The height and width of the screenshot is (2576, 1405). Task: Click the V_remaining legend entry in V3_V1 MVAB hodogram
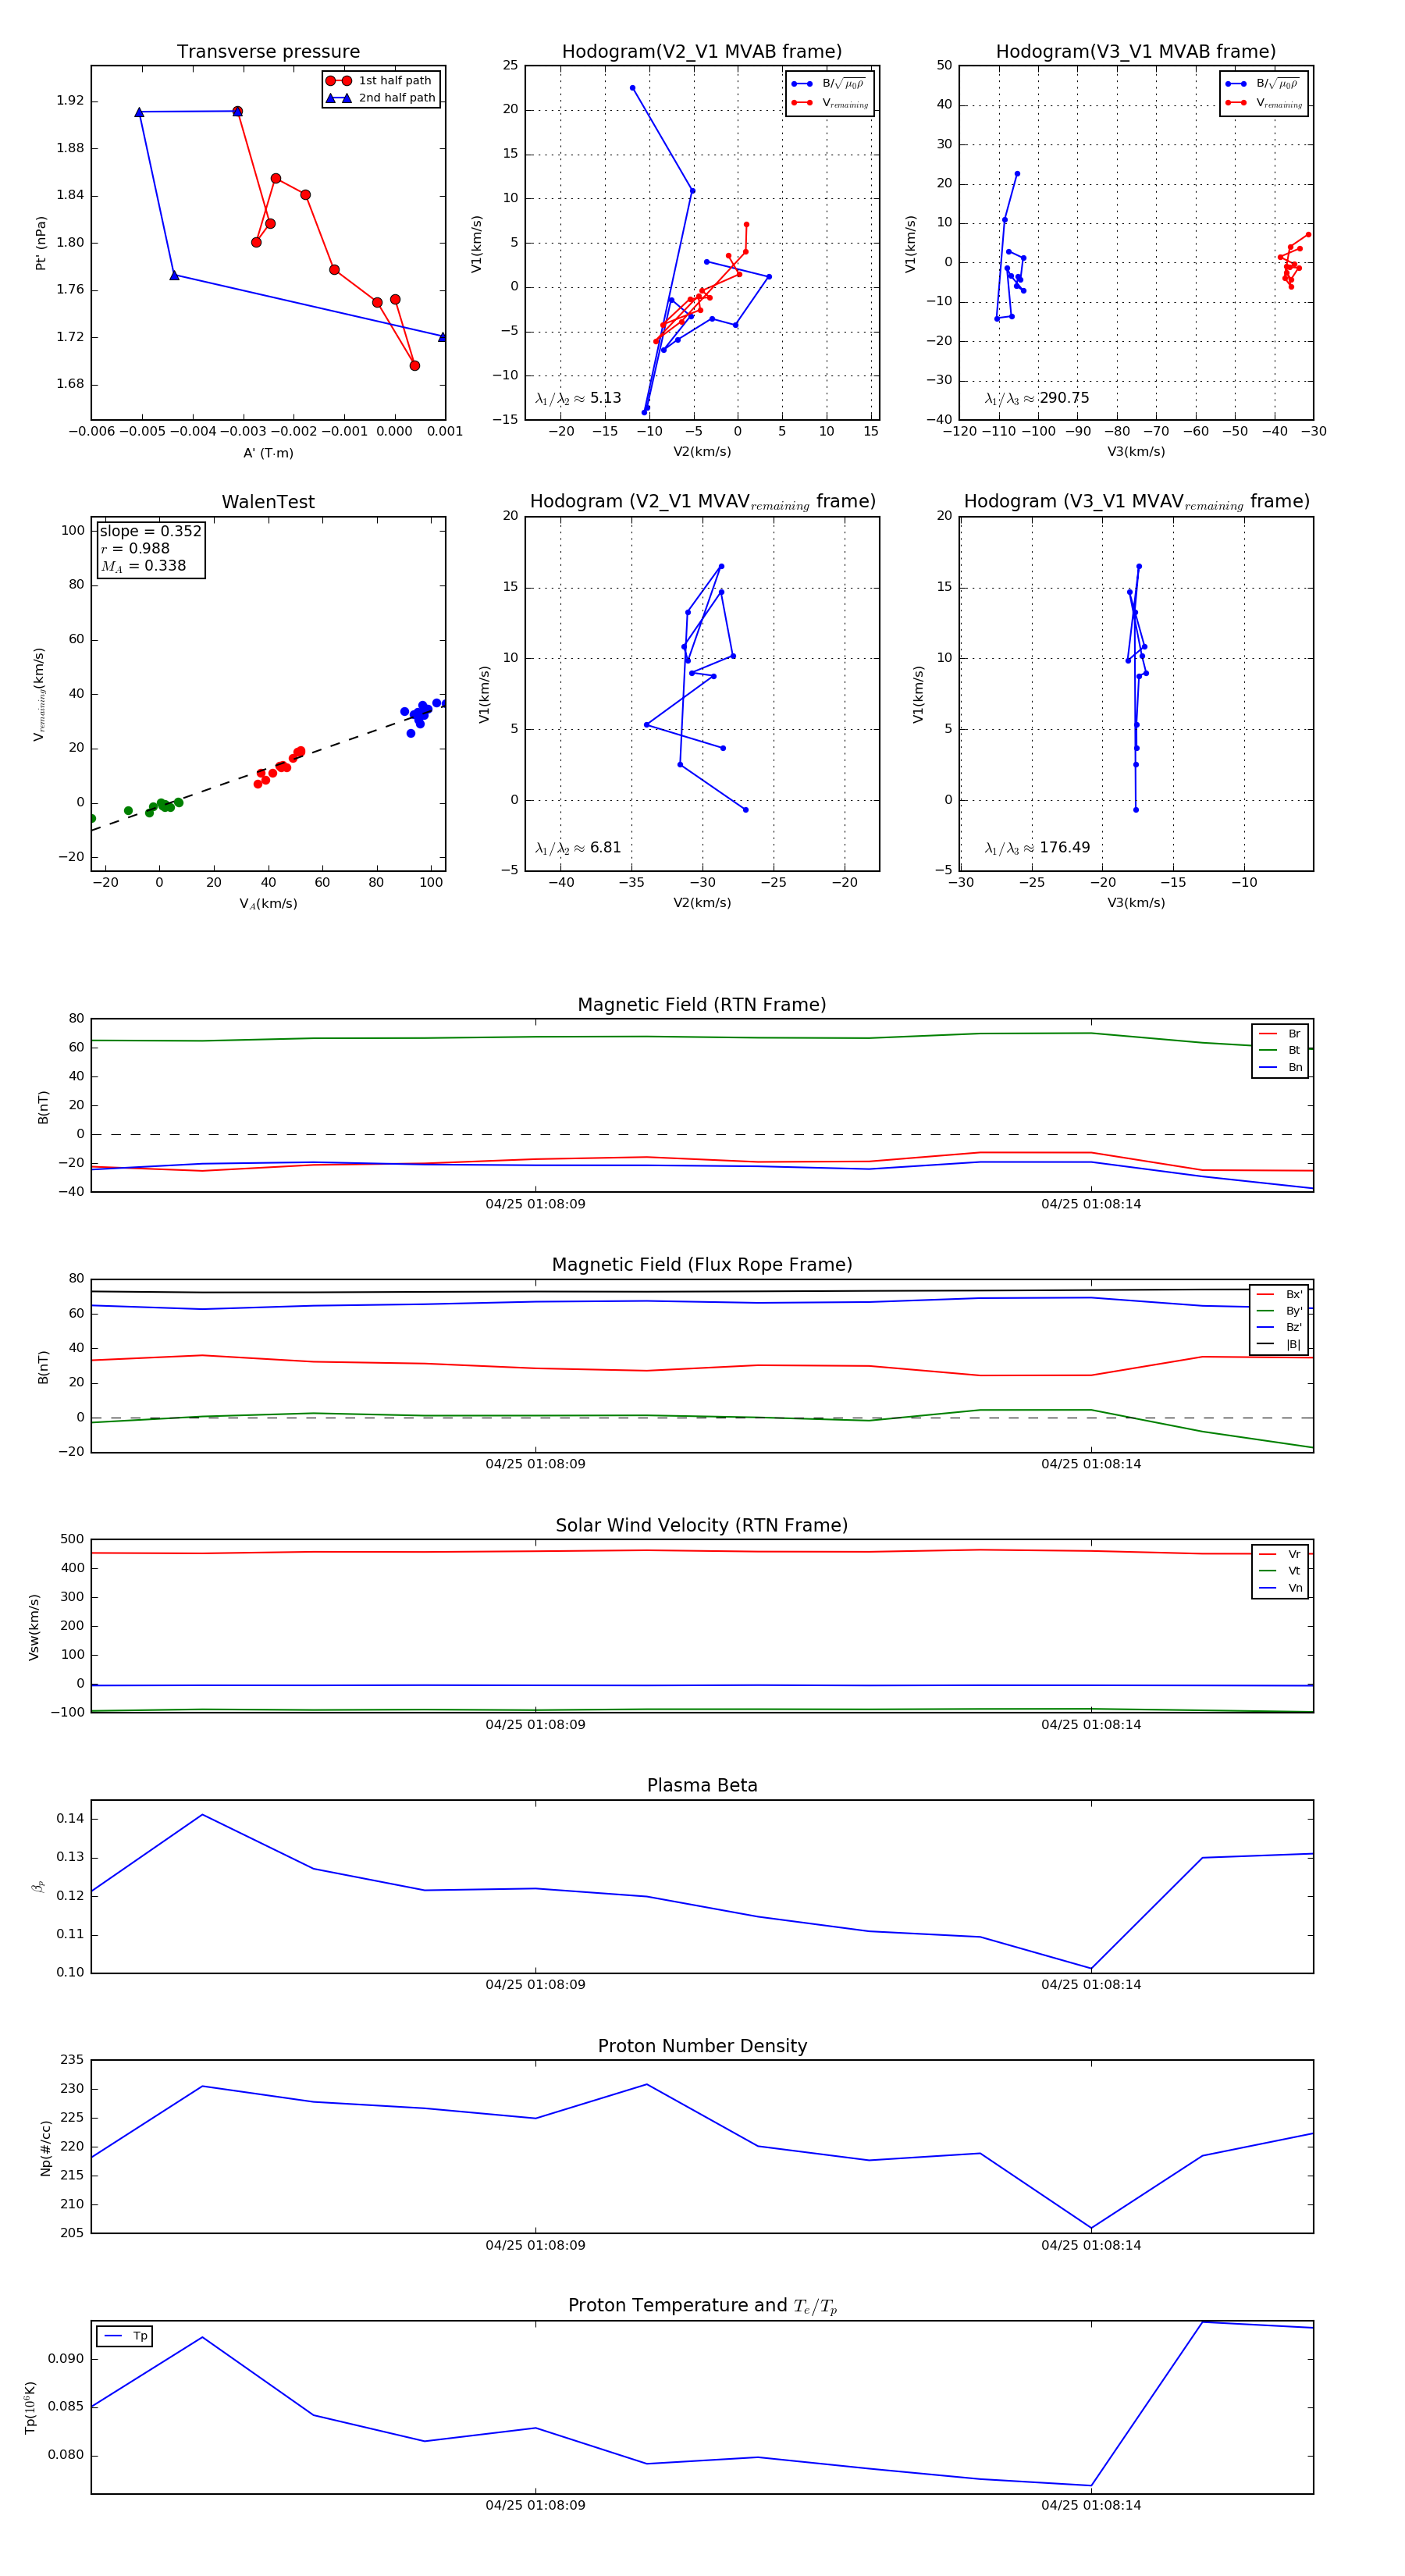[1264, 103]
